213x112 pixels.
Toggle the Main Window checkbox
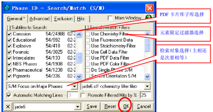[x=110, y=18]
